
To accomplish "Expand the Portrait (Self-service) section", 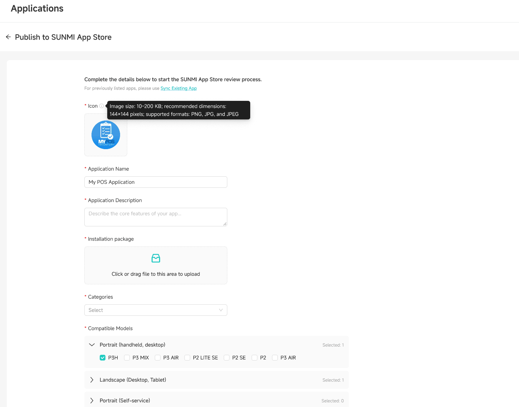I will 92,401.
